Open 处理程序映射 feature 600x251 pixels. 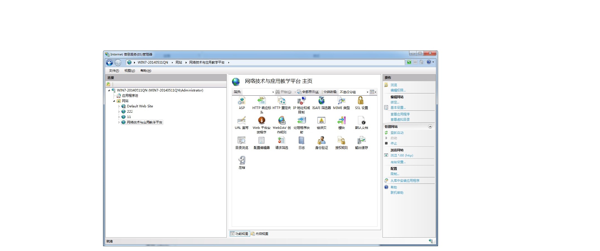tap(302, 125)
